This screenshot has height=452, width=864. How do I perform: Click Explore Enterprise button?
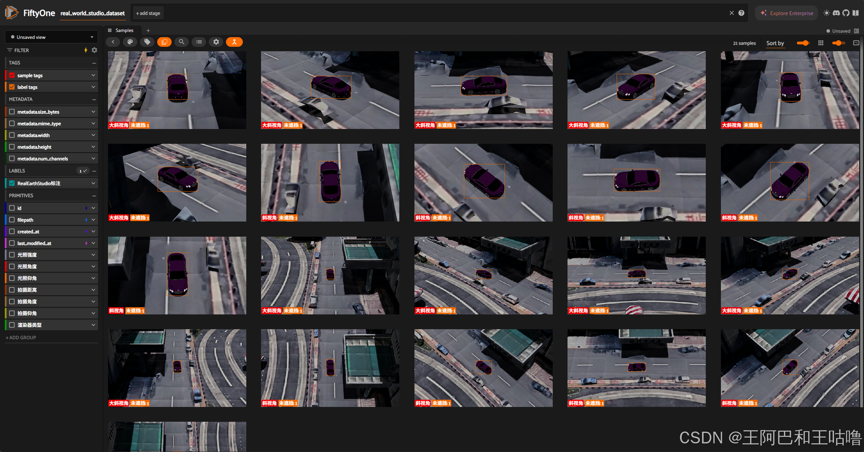pyautogui.click(x=787, y=13)
